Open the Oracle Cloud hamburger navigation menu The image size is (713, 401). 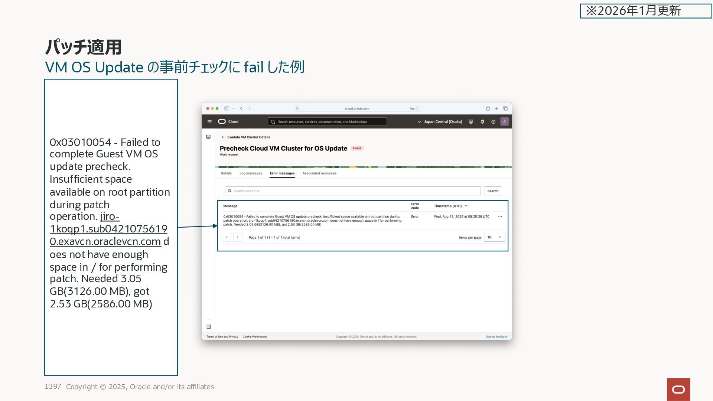coord(209,122)
